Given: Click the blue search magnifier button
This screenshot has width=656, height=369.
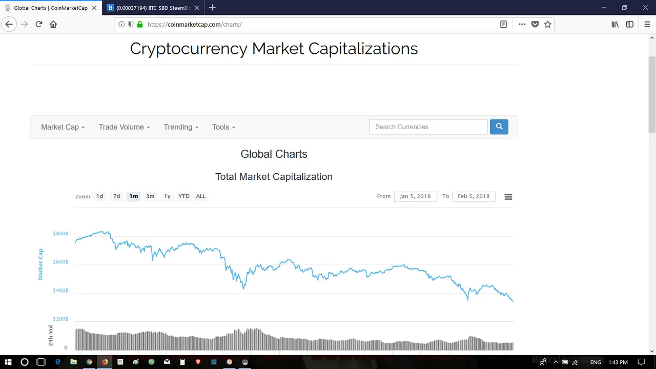Looking at the screenshot, I should (x=499, y=127).
